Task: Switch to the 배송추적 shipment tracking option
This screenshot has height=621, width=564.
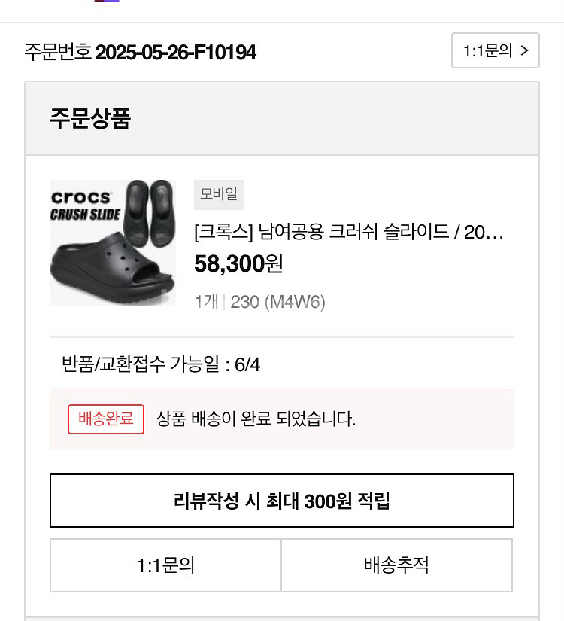Action: (398, 565)
